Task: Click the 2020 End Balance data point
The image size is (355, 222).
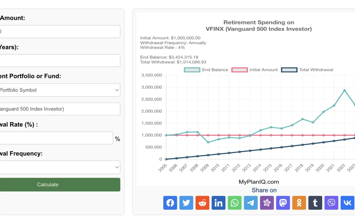Action: click(323, 112)
